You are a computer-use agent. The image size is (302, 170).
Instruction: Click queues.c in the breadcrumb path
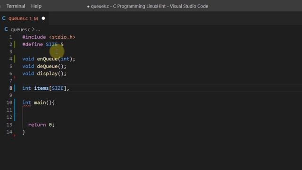pyautogui.click(x=20, y=29)
